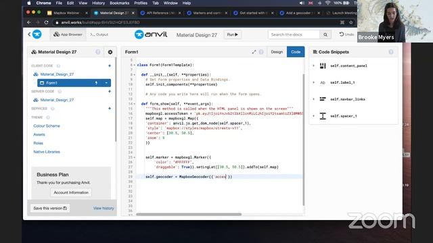Open the File menu

(x=59, y=3)
